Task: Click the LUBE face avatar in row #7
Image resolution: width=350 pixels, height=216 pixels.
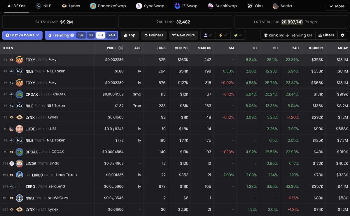Action: pos(20,129)
